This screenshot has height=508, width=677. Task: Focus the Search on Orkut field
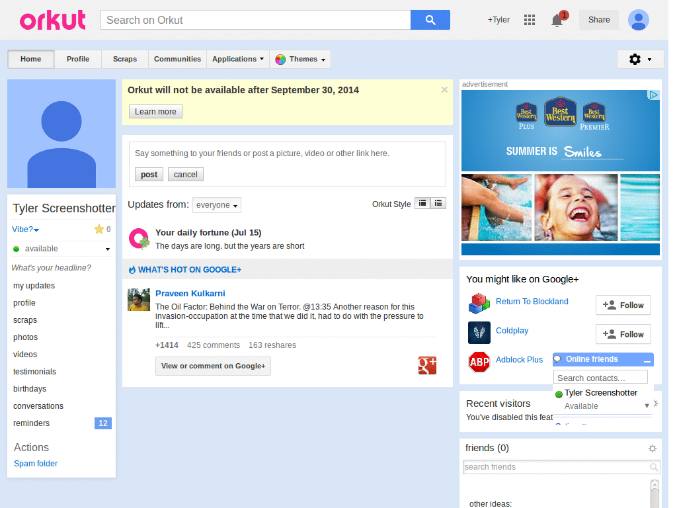tap(256, 20)
